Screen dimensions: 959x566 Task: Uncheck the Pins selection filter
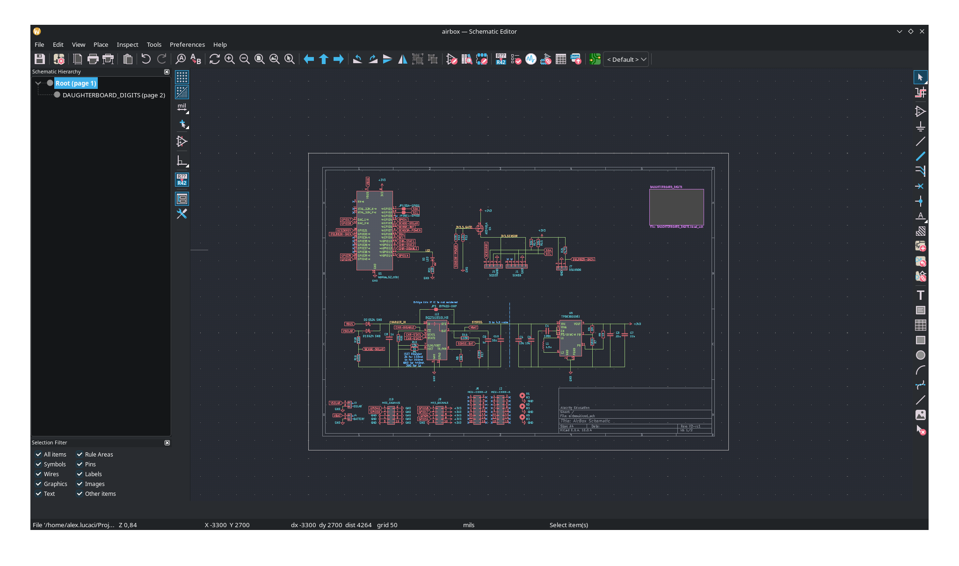click(x=80, y=464)
